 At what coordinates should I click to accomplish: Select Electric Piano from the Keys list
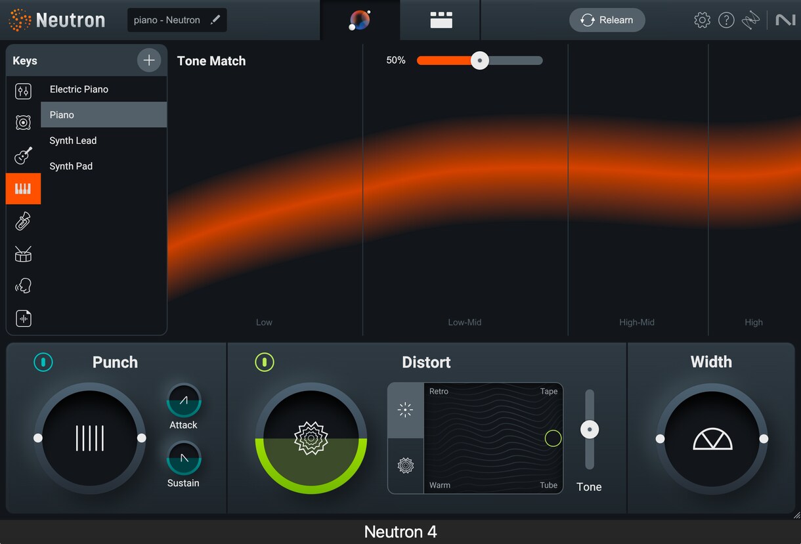coord(104,89)
